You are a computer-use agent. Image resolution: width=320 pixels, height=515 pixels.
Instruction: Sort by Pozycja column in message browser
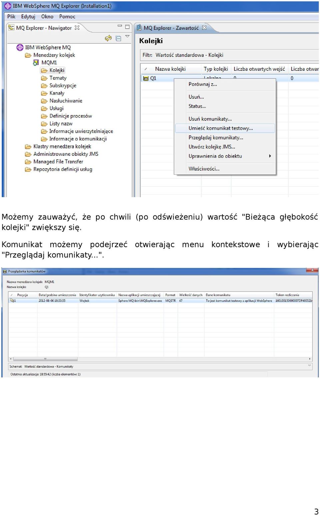pos(23,295)
